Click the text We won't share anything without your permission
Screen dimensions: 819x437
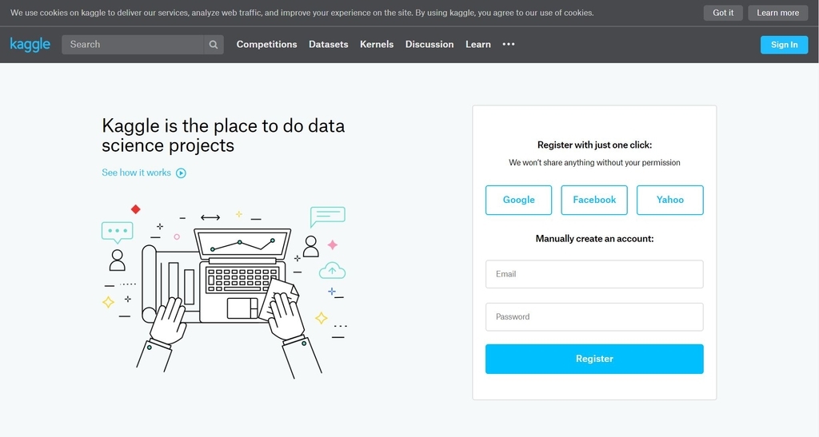[594, 163]
